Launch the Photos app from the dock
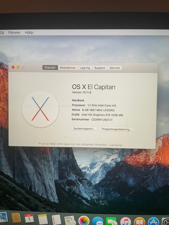The image size is (169, 225). (x=84, y=221)
